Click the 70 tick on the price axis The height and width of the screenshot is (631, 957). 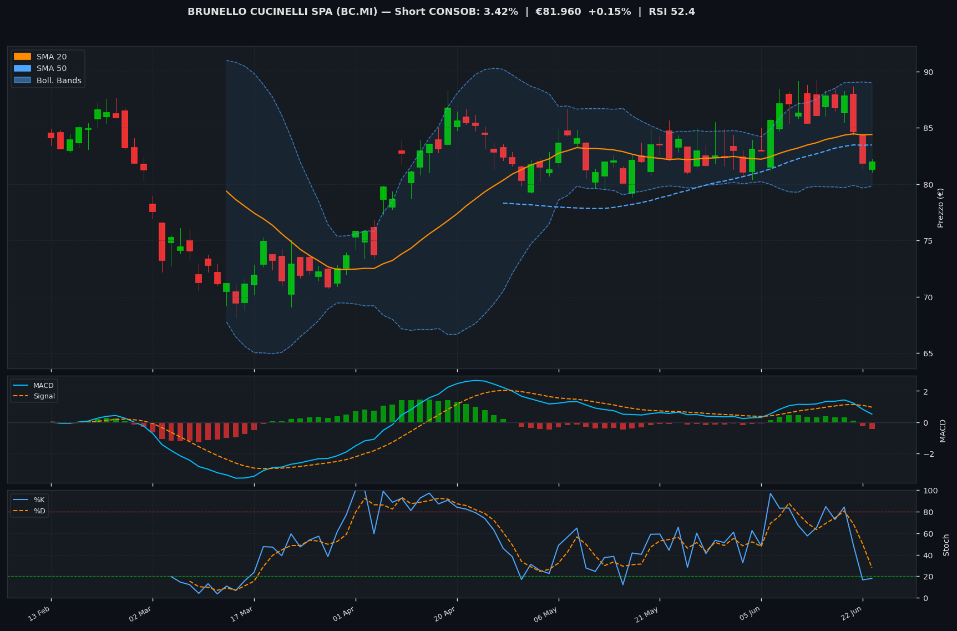coord(928,297)
